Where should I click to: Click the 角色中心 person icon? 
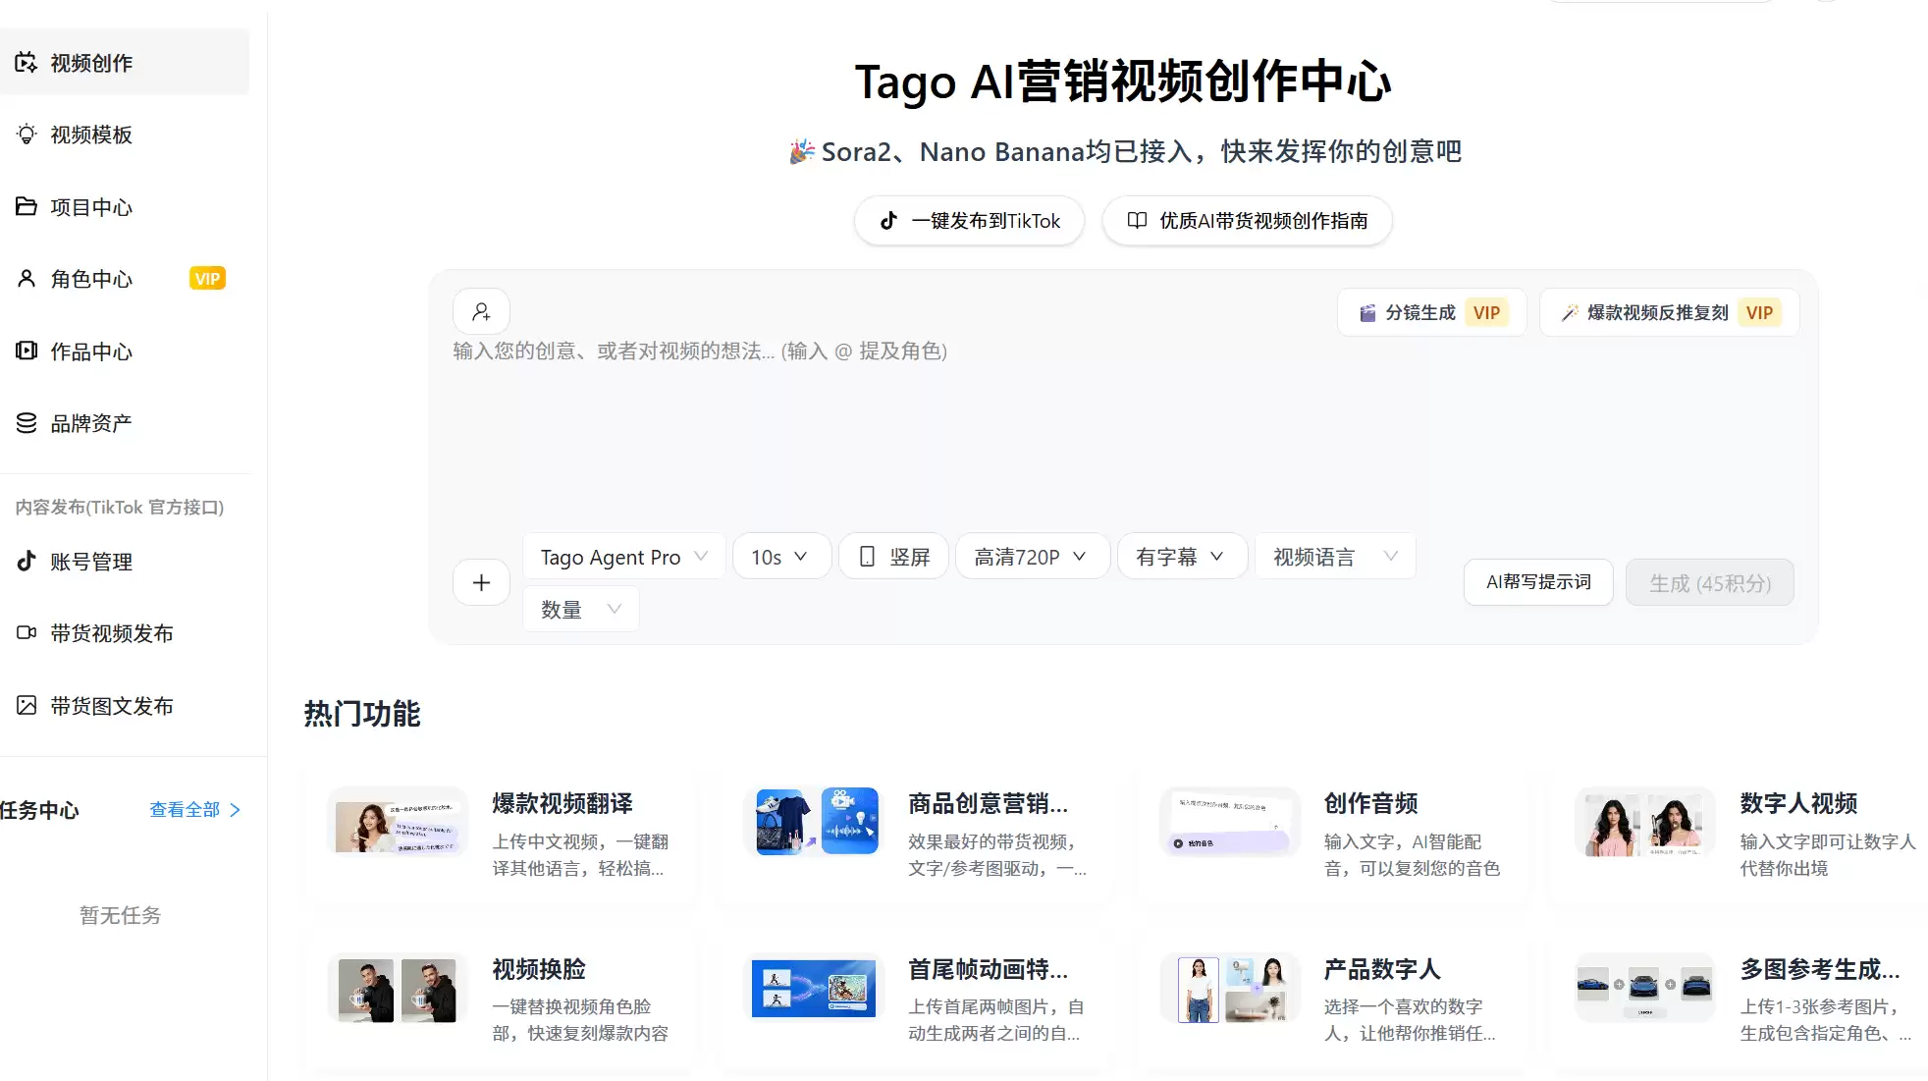point(27,279)
